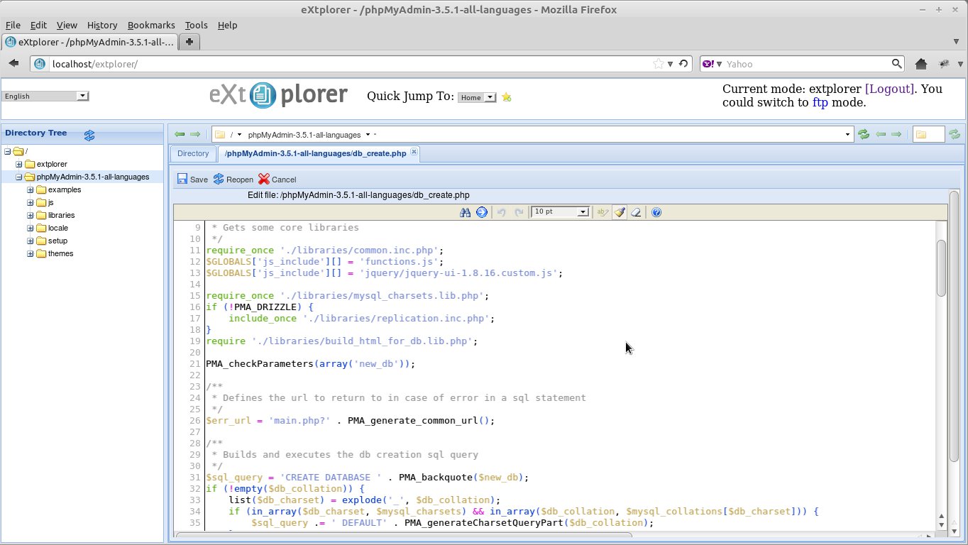This screenshot has width=968, height=545.
Task: Click the editor undo arrow
Action: 502,212
